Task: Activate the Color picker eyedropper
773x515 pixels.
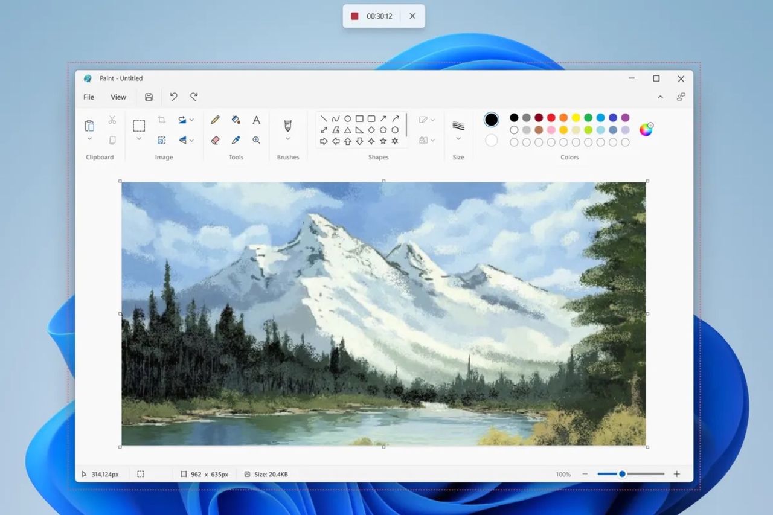Action: [x=236, y=140]
